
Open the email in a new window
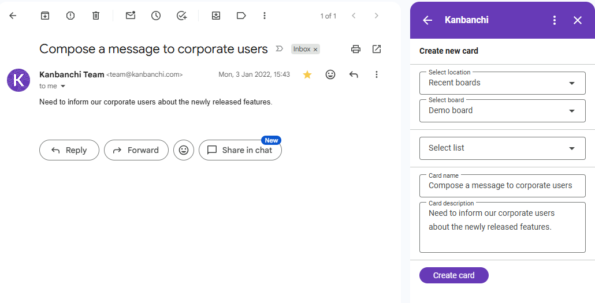point(377,49)
